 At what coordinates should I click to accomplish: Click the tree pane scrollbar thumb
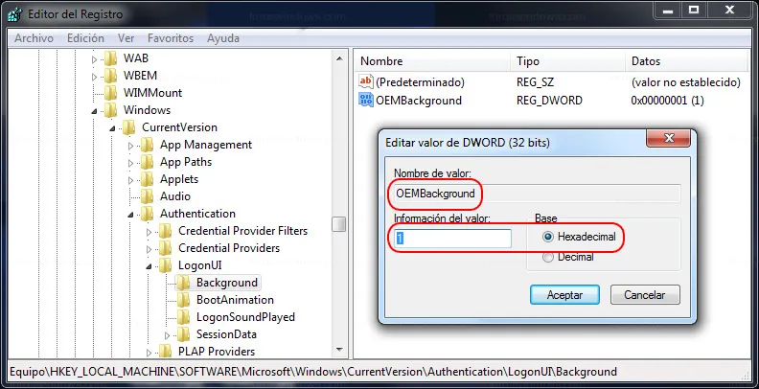tap(339, 224)
